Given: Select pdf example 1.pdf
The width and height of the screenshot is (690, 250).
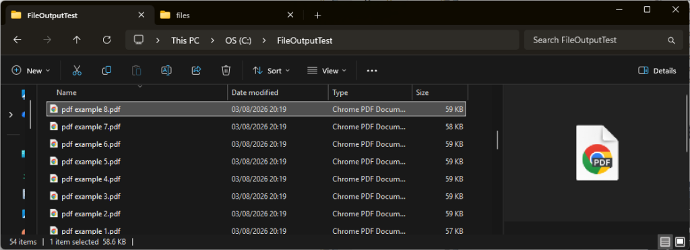Looking at the screenshot, I should (256, 230).
